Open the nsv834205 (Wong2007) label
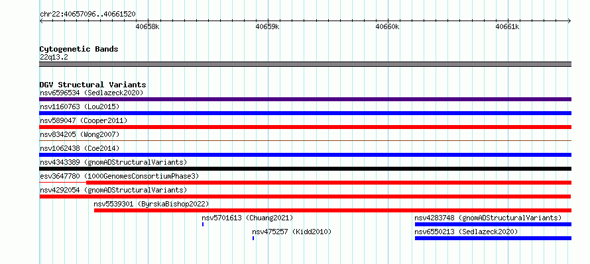The width and height of the screenshot is (590, 264). 80,134
